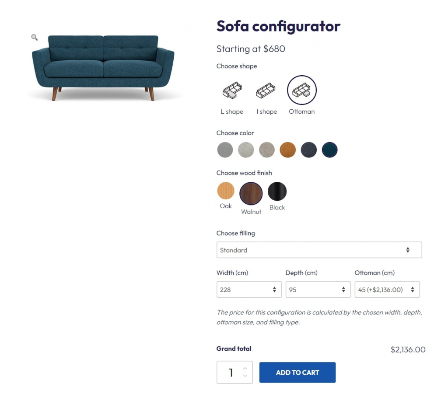448x397 pixels.
Task: Choose the light gray fabric color
Action: pyautogui.click(x=246, y=150)
